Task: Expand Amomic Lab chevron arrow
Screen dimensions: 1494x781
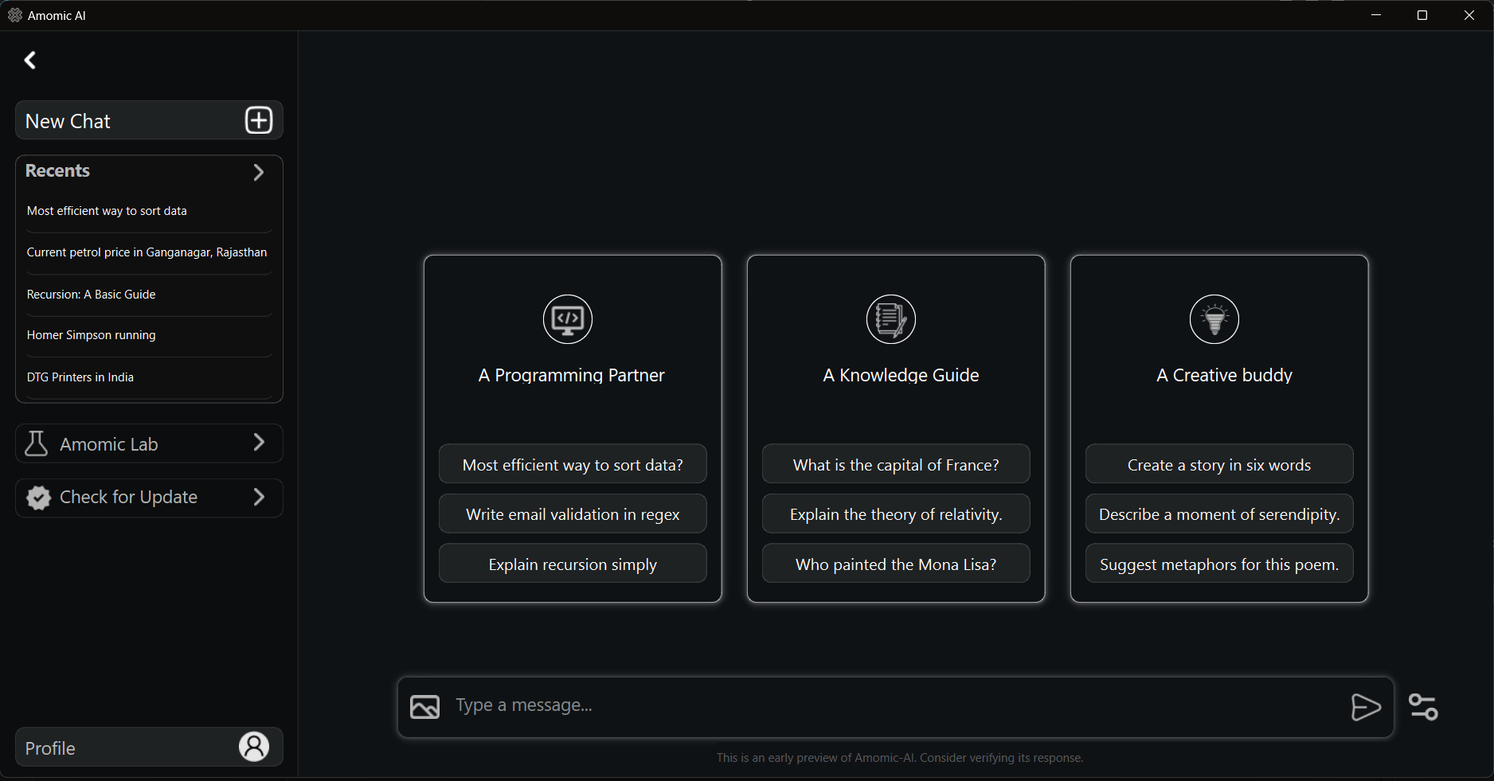Action: tap(259, 443)
